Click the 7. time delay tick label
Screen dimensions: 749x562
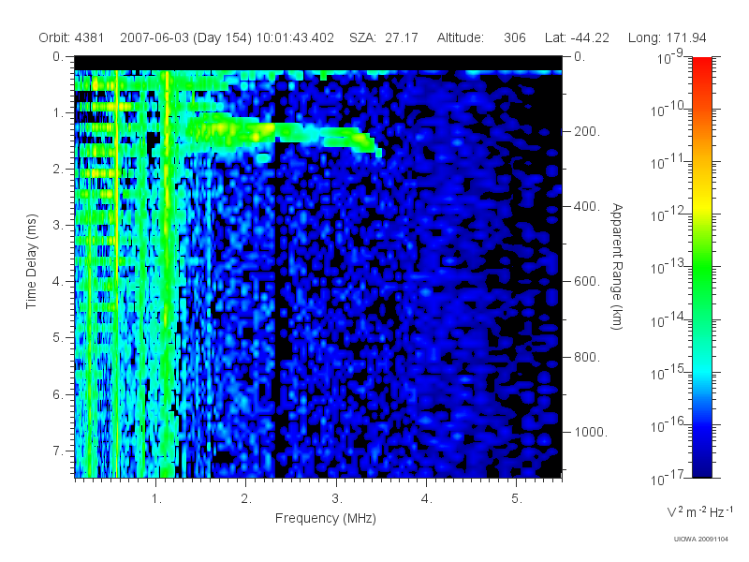point(57,451)
